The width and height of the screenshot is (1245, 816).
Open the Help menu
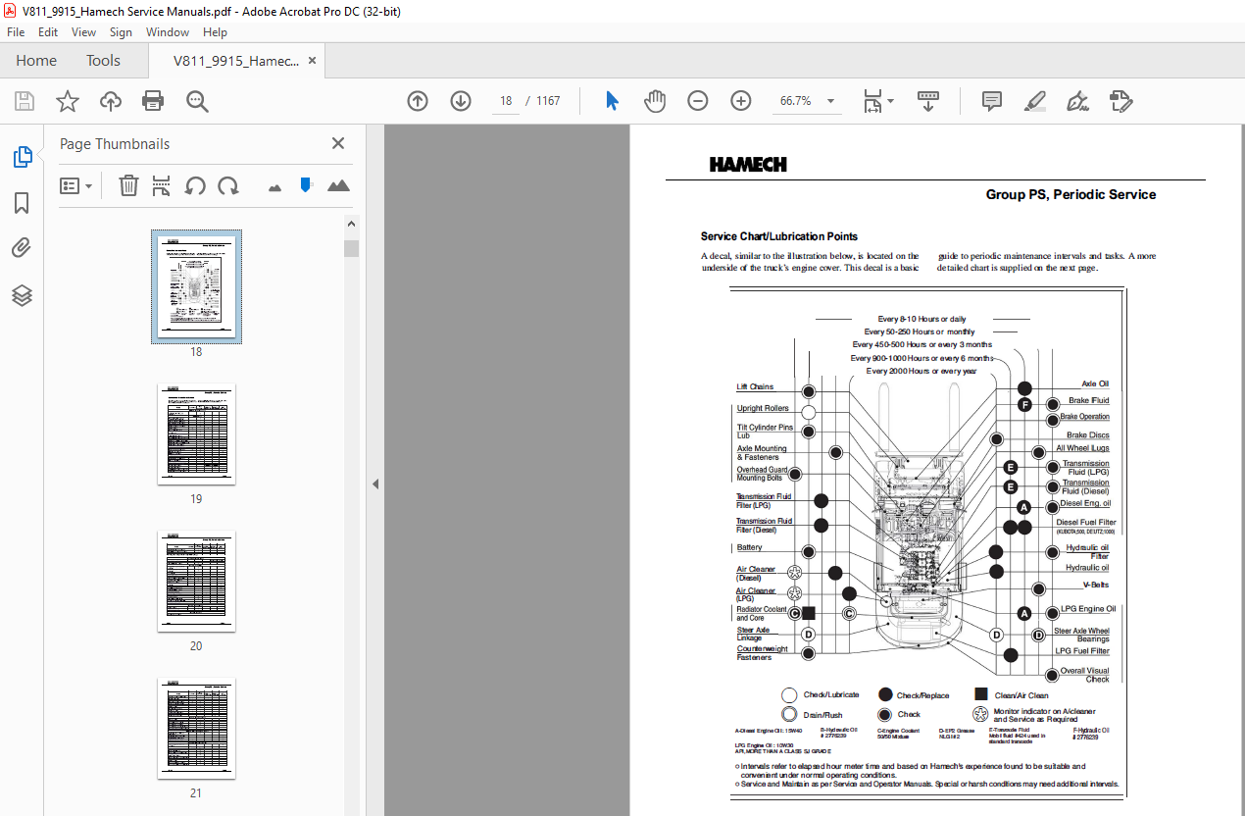pyautogui.click(x=215, y=32)
